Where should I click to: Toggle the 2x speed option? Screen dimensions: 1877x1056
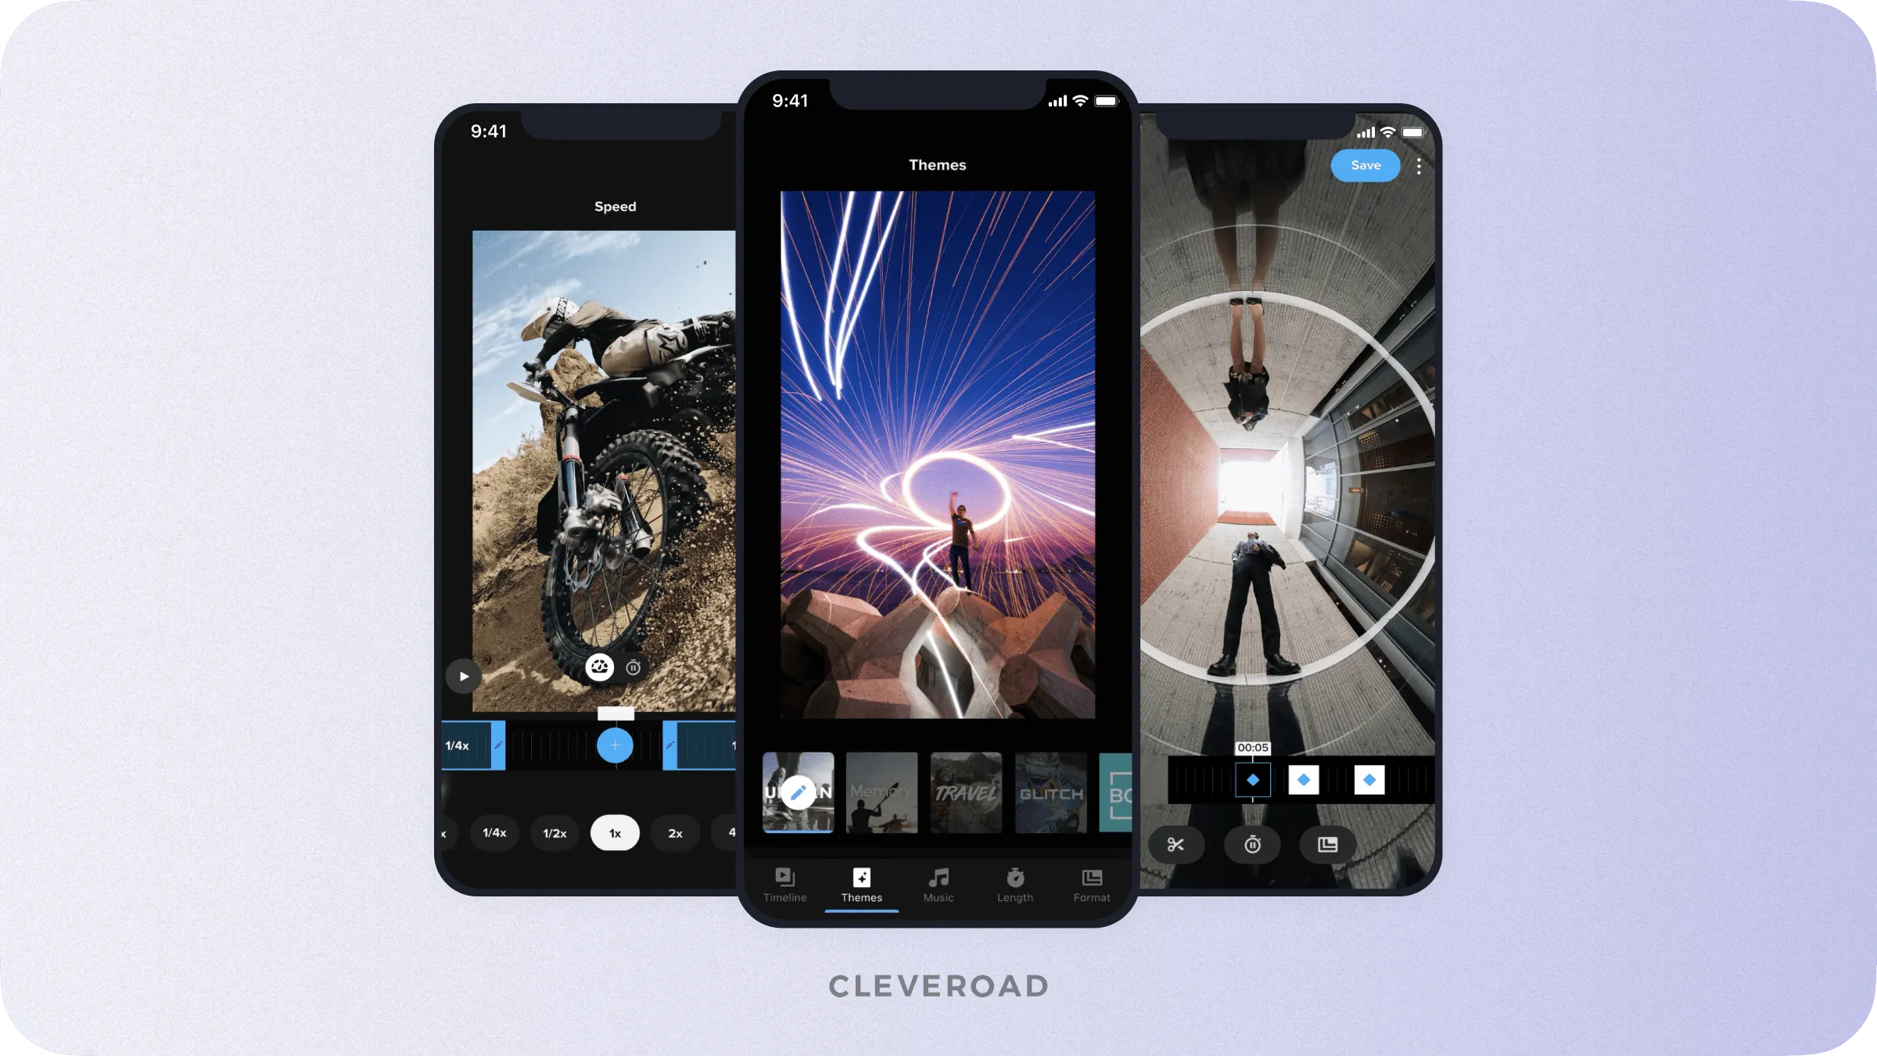click(x=676, y=832)
